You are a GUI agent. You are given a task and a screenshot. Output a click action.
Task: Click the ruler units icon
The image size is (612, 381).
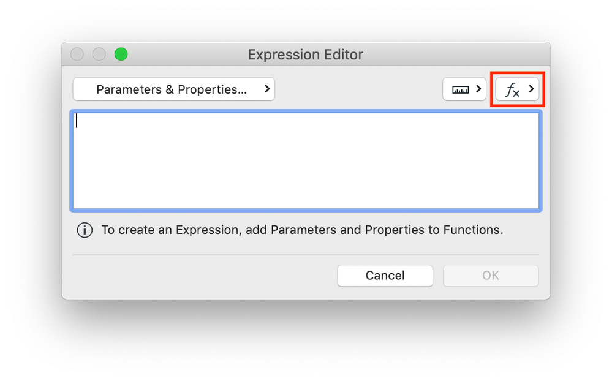[460, 89]
